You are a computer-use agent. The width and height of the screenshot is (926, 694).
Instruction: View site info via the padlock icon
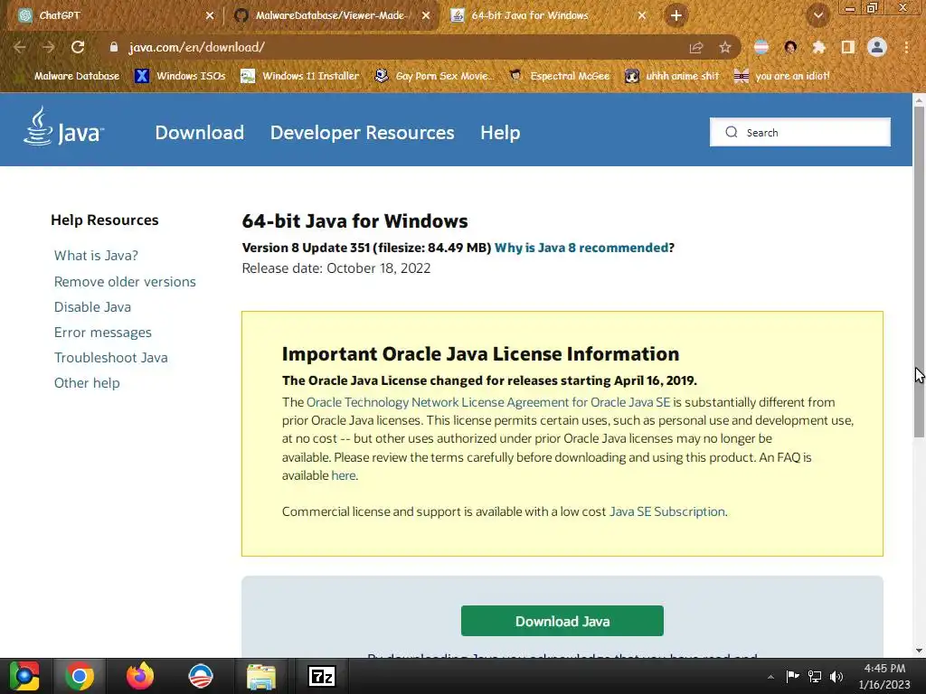pyautogui.click(x=114, y=47)
